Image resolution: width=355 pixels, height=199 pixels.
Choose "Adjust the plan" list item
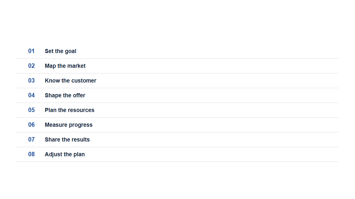tap(177, 154)
